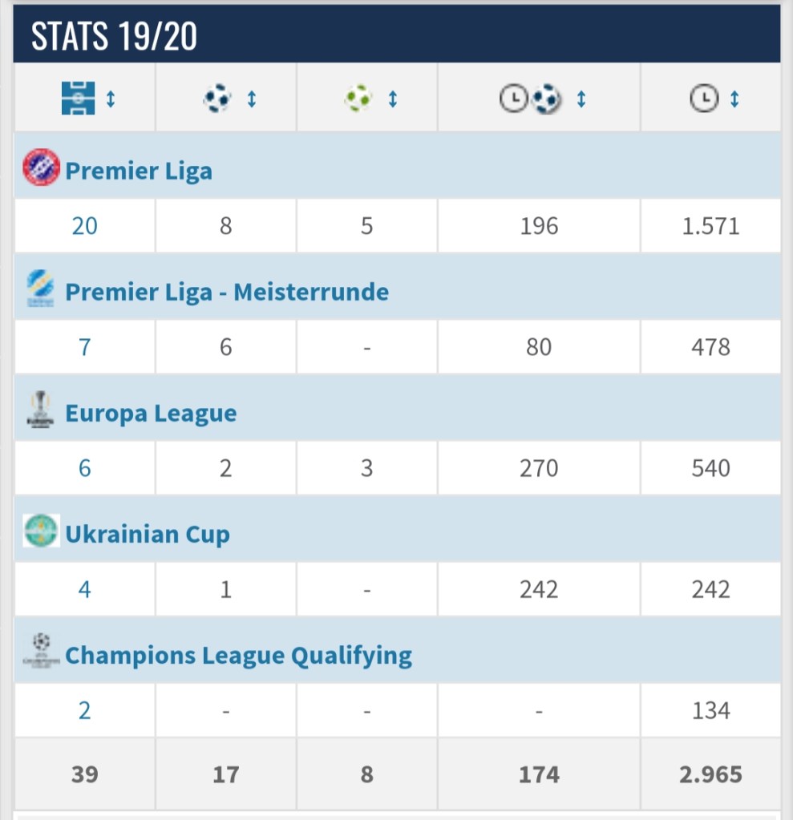Click the 20 appearances link for Premier Liga
793x820 pixels.
pos(84,226)
